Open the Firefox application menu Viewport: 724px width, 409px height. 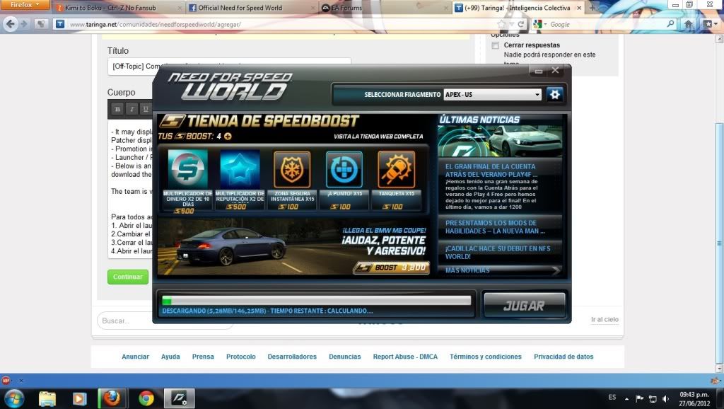click(24, 5)
